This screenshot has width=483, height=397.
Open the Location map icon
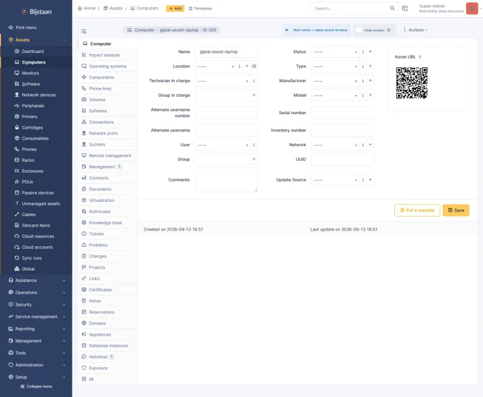(254, 66)
